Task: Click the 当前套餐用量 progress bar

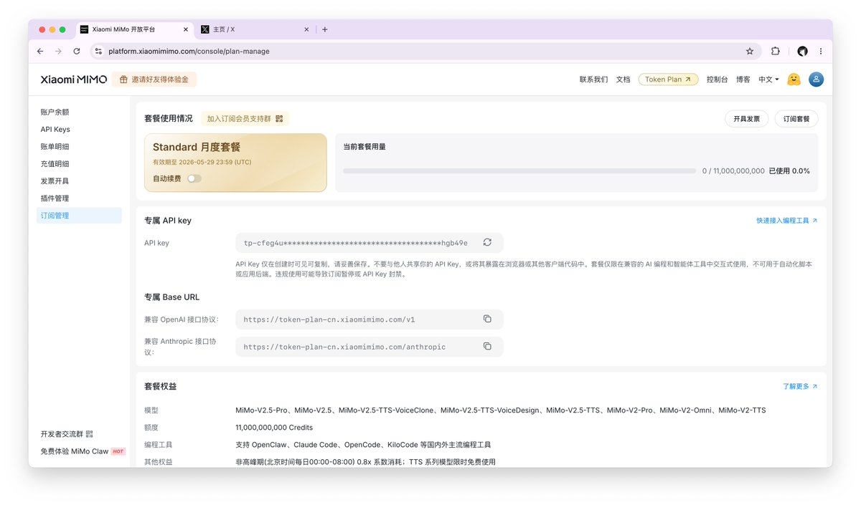Action: (x=519, y=171)
